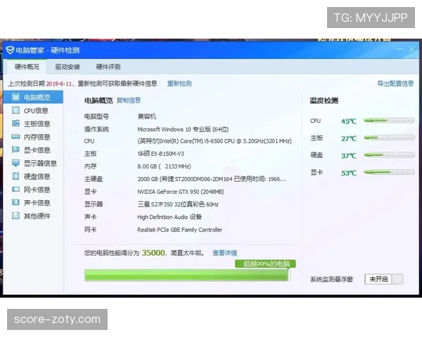Open the 网卡信息 network card icon
Viewport: 422px width, 337px height.
(16, 190)
